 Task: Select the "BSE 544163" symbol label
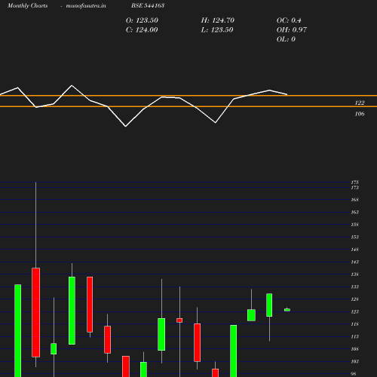[x=148, y=5]
